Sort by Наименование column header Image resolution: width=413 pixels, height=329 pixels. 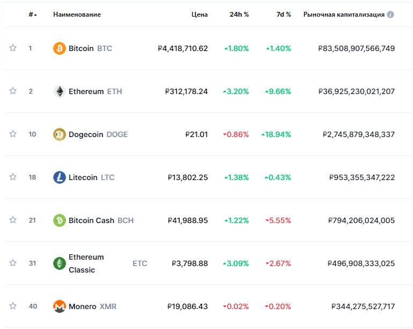click(x=77, y=15)
